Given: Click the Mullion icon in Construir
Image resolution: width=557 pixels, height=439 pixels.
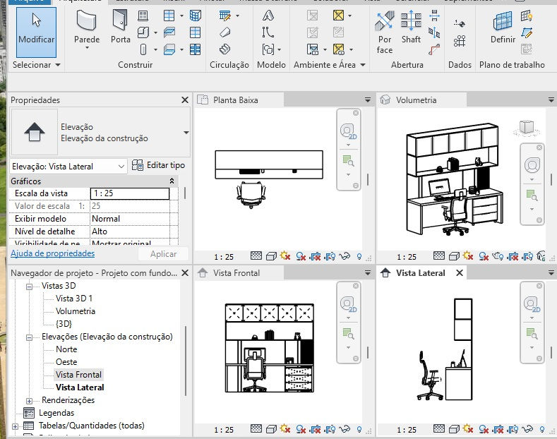Looking at the screenshot, I should [x=195, y=49].
